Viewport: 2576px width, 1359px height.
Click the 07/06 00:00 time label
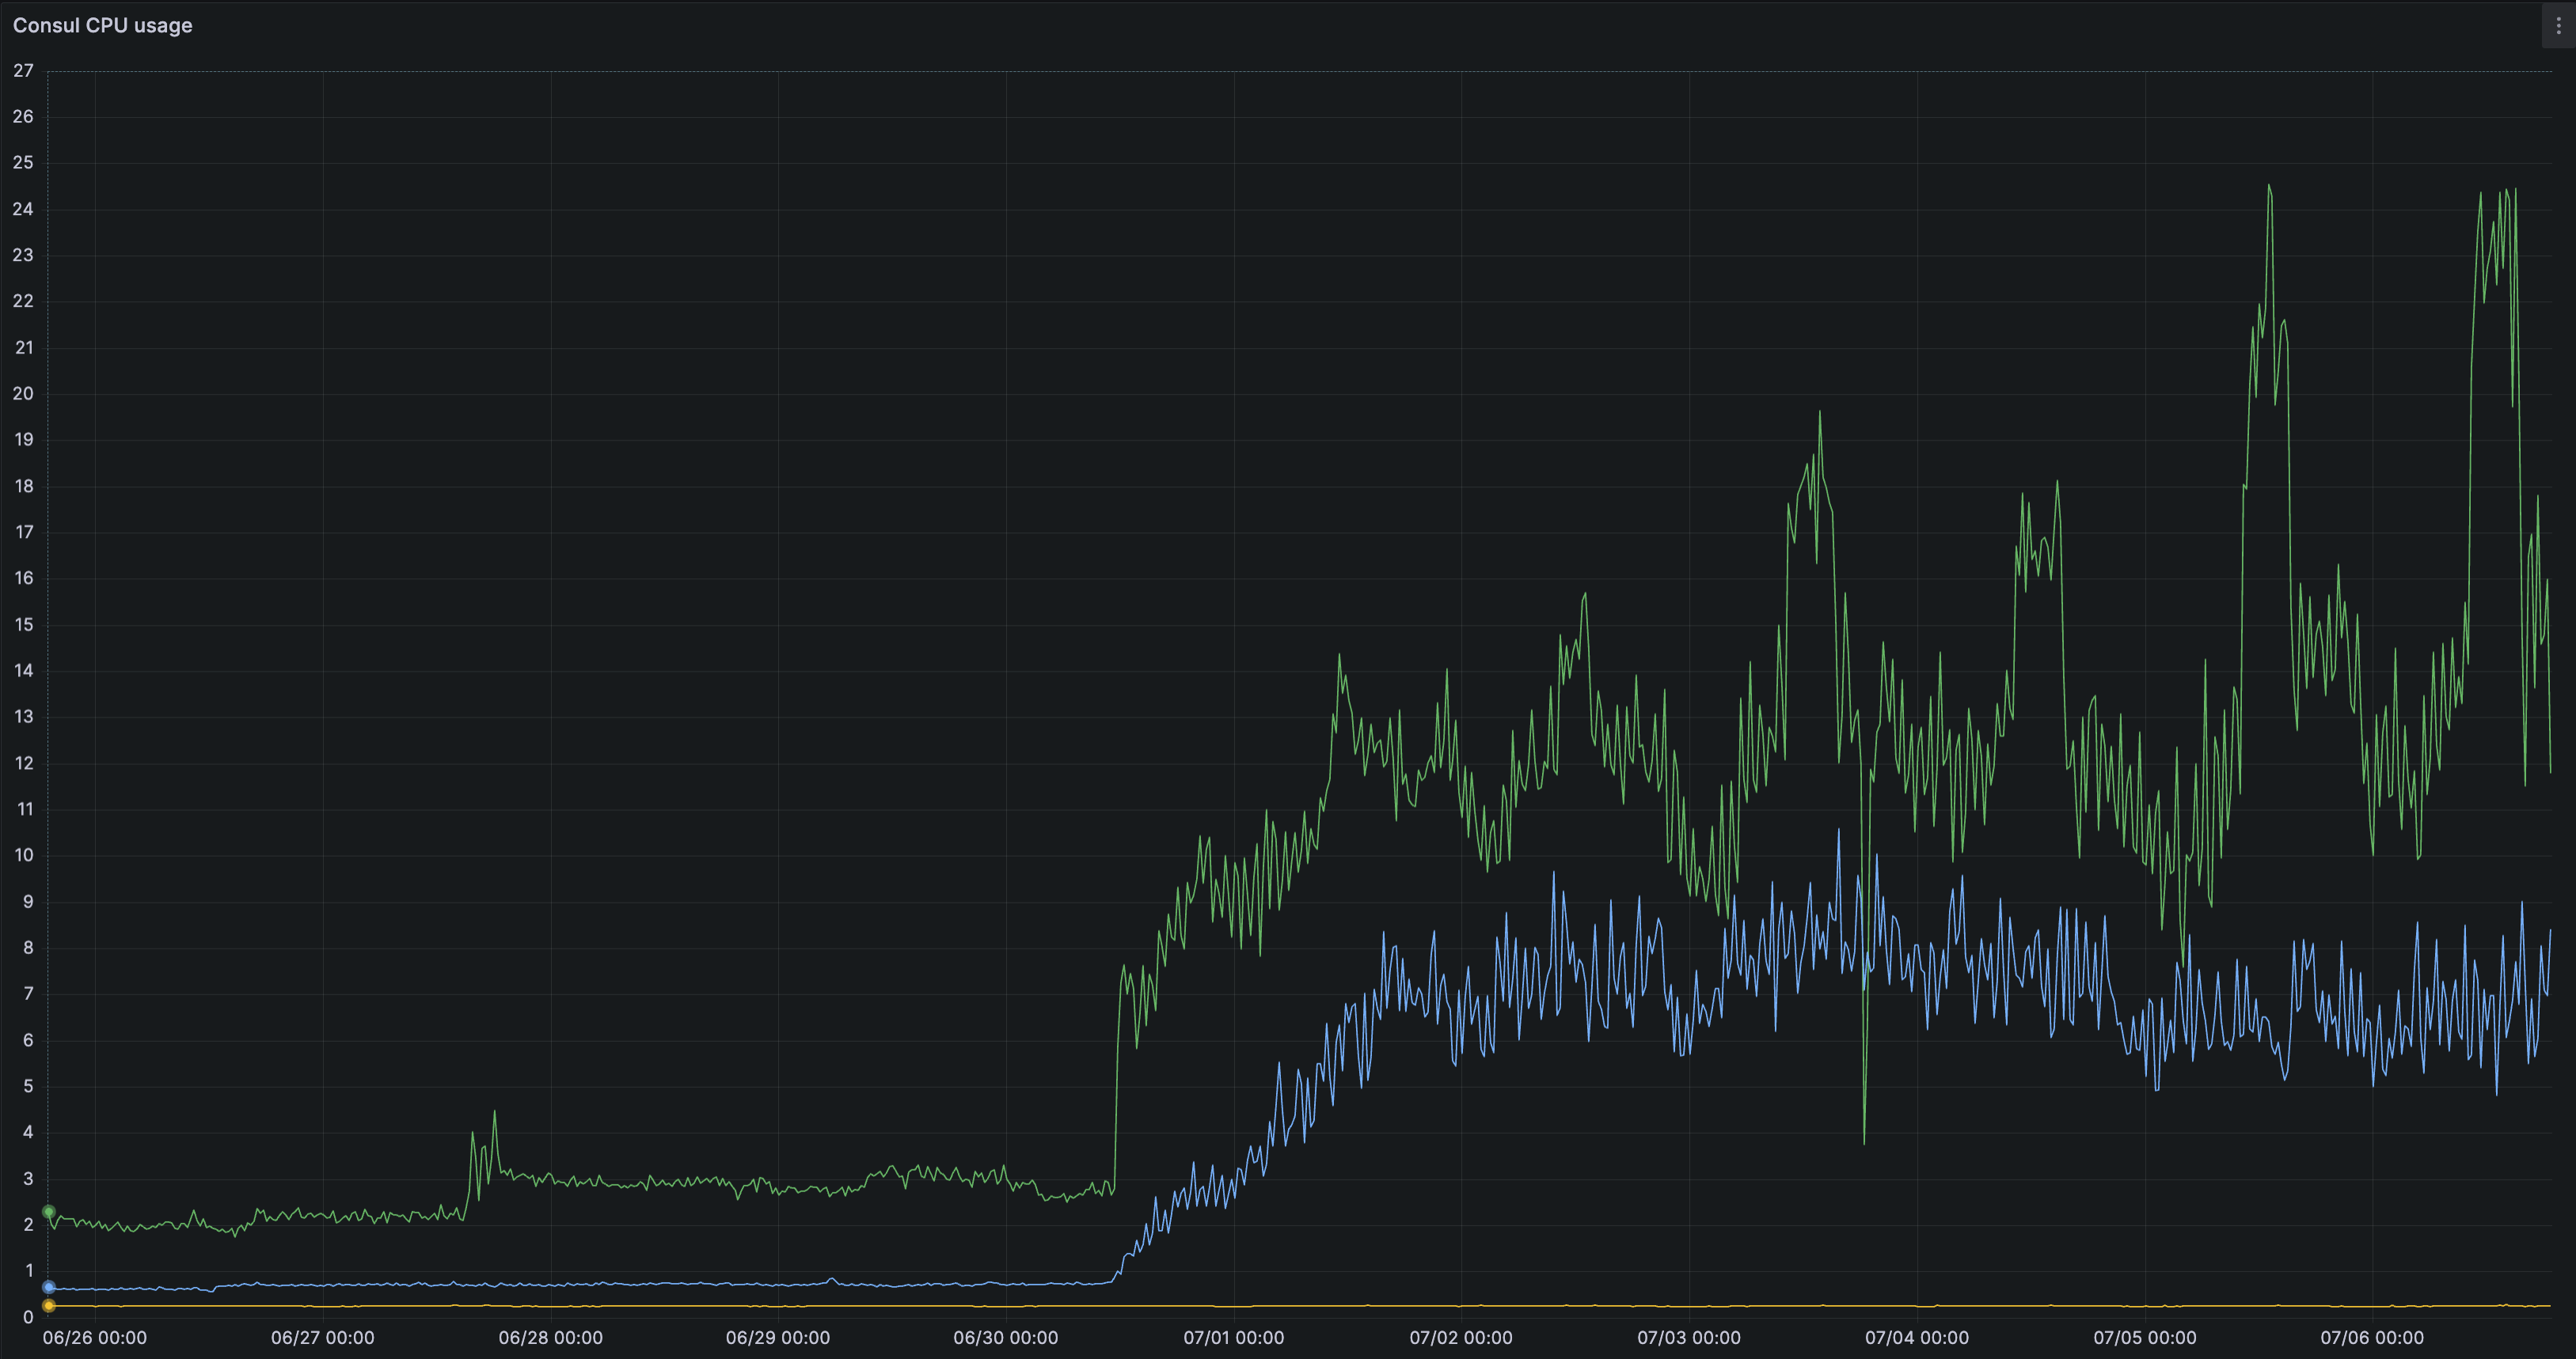(2372, 1338)
